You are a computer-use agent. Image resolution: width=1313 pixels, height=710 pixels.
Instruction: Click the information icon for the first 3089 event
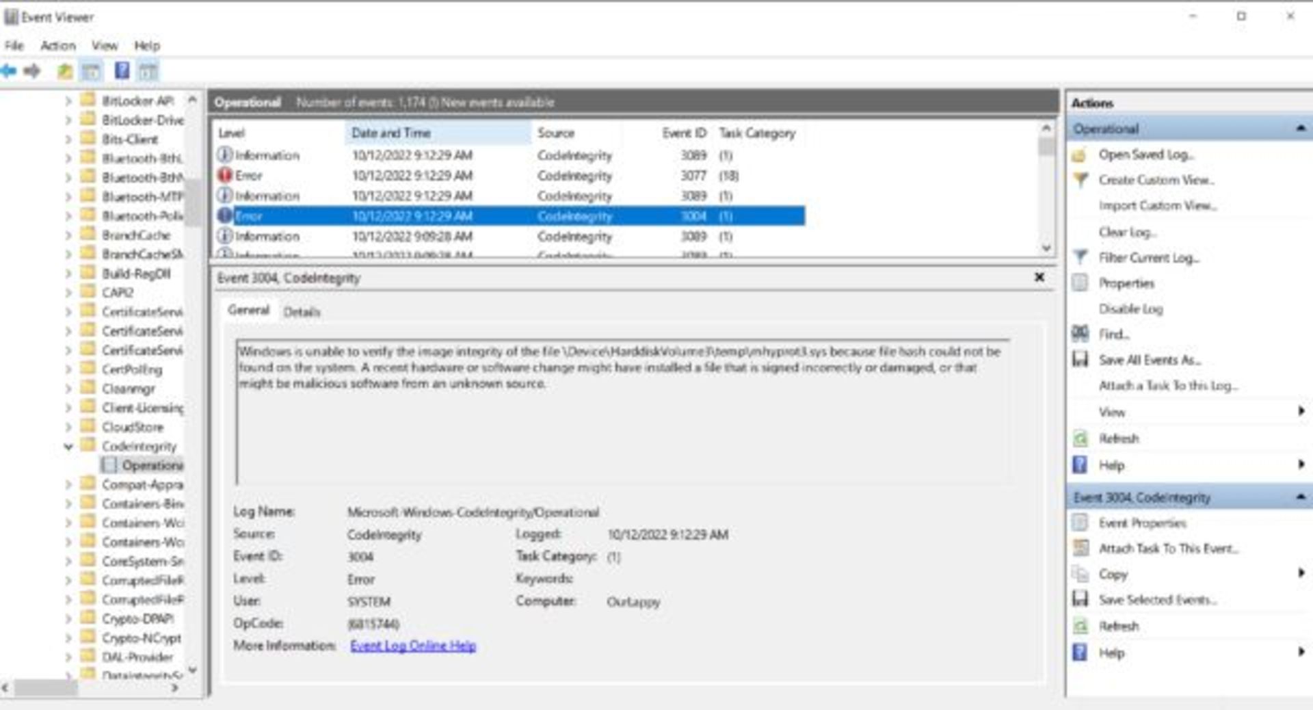224,155
